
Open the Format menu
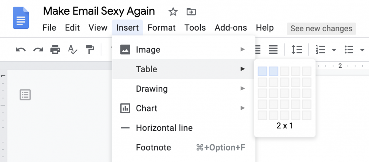(x=162, y=28)
